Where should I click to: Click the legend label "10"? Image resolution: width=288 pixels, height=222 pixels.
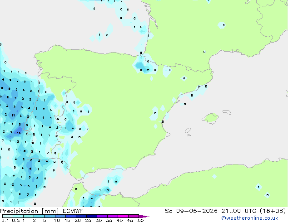[57, 220]
